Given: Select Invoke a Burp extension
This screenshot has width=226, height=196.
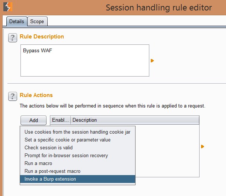Looking at the screenshot, I should pyautogui.click(x=77, y=179).
